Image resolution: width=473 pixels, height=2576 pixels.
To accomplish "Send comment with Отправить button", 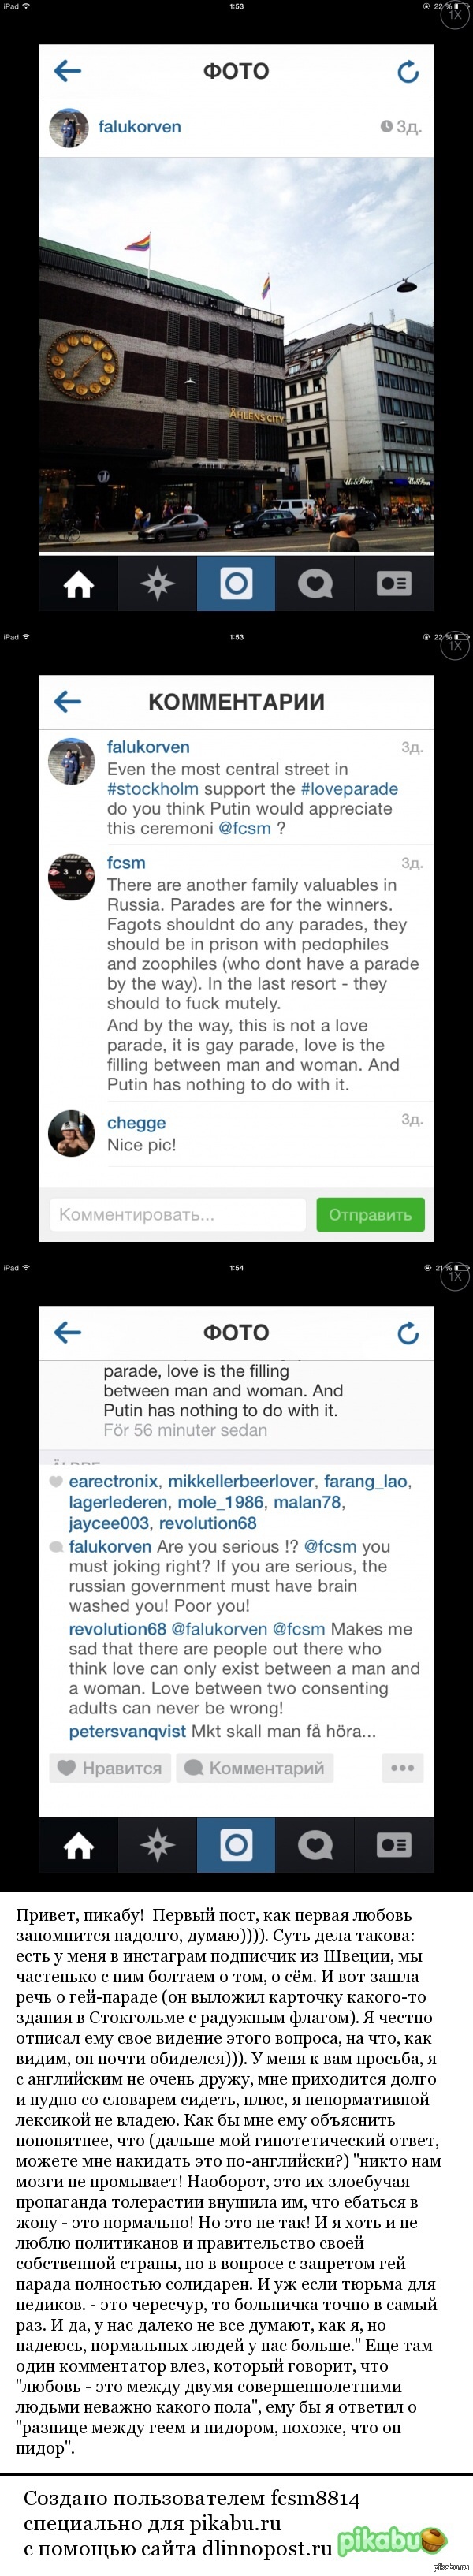I will click(370, 1215).
